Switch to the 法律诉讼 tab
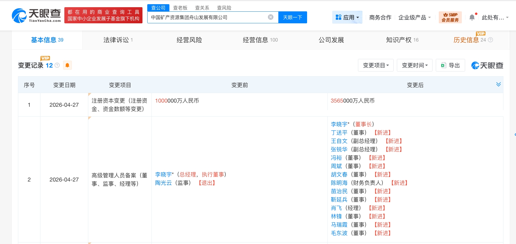The image size is (516, 244). point(118,40)
